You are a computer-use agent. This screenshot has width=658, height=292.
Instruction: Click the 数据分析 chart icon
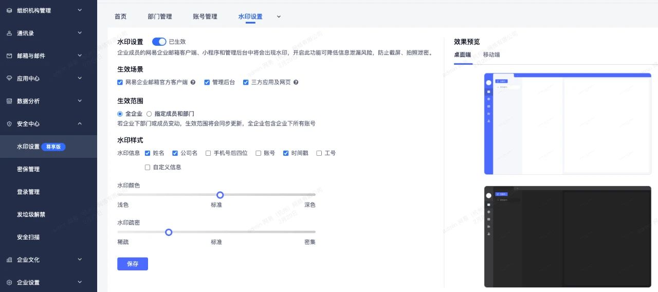point(9,101)
